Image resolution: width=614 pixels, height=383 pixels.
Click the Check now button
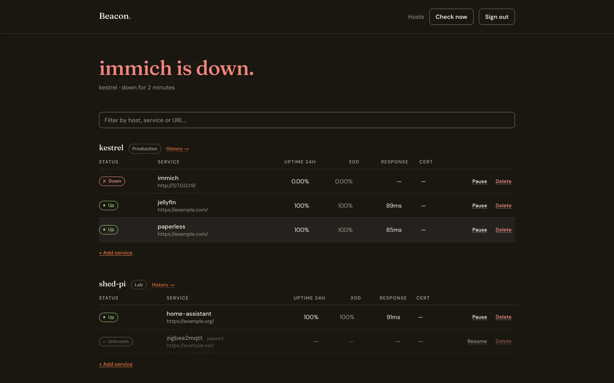[x=451, y=17]
